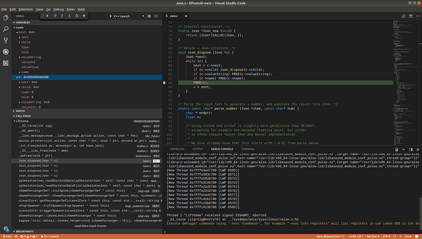Image resolution: width=422 pixels, height=239 pixels.
Task: Select the Json.c editor tab
Action: pyautogui.click(x=176, y=16)
